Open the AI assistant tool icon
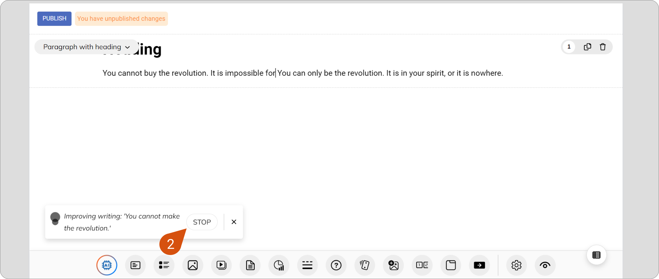The image size is (659, 279). [x=107, y=265]
